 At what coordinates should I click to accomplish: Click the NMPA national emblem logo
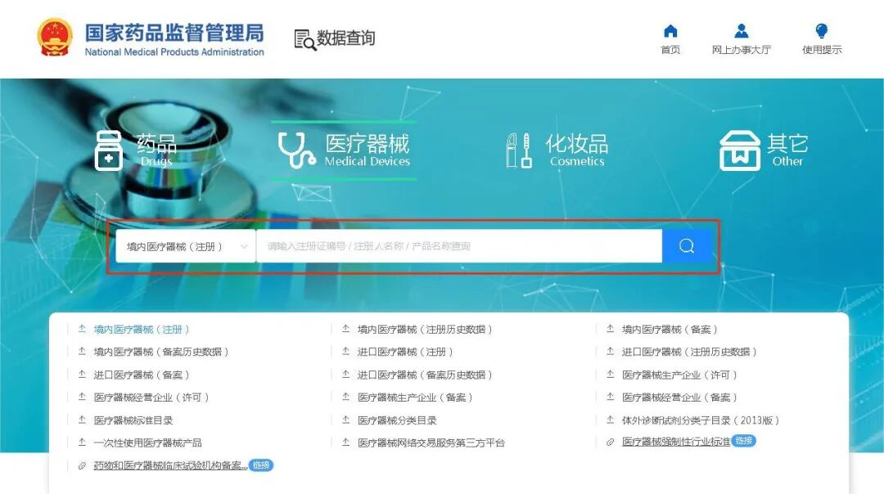pyautogui.click(x=54, y=35)
